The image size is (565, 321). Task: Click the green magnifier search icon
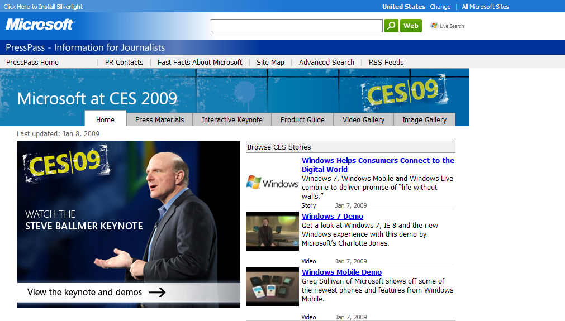391,26
